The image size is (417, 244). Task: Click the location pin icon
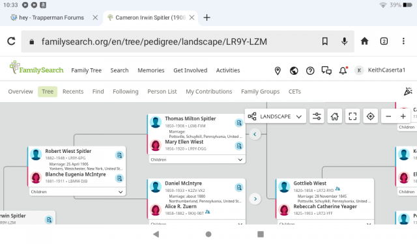(x=278, y=71)
